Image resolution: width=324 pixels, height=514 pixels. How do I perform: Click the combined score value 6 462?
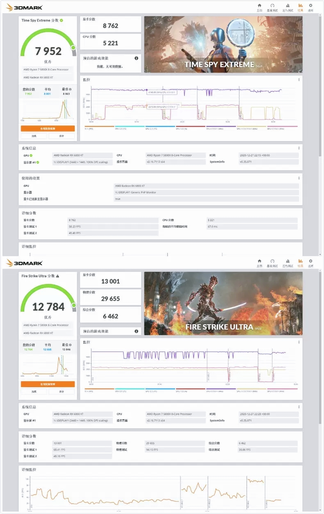click(x=110, y=316)
